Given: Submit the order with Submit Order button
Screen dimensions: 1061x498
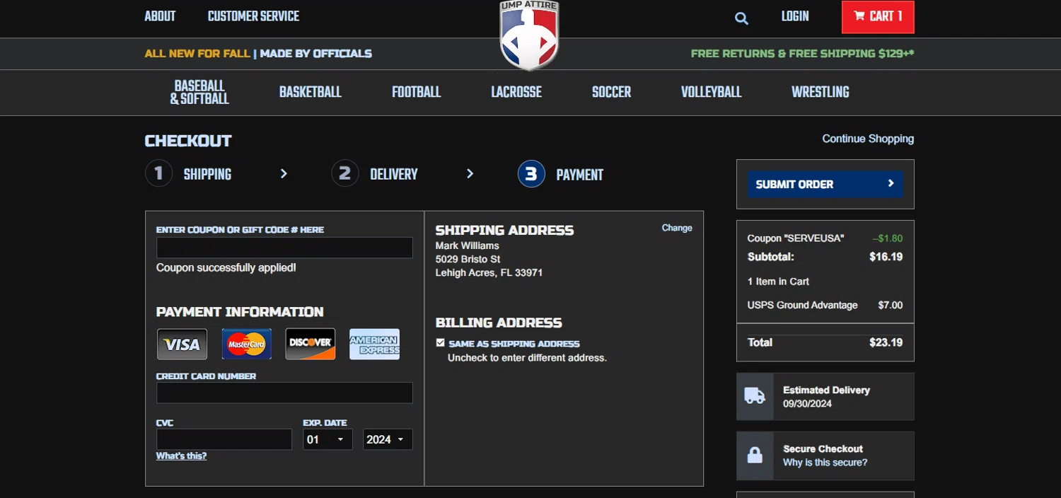Looking at the screenshot, I should (825, 184).
